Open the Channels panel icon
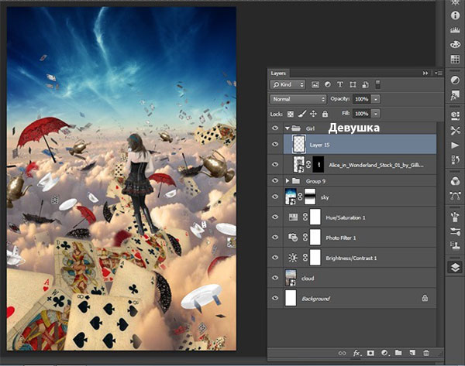The width and height of the screenshot is (465, 366). (455, 181)
